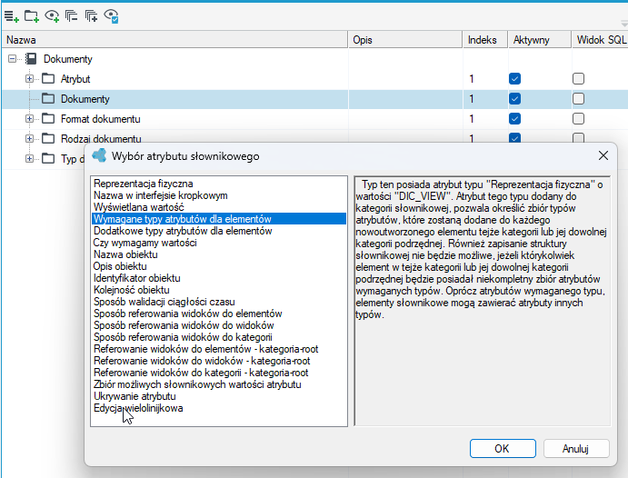Click the attribute description text panel
Viewport: 628px width, 478px height.
[483, 301]
